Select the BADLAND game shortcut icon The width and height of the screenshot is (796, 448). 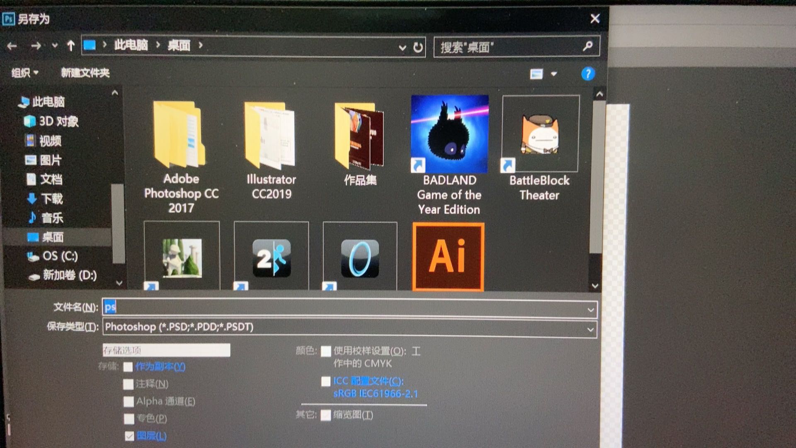449,134
